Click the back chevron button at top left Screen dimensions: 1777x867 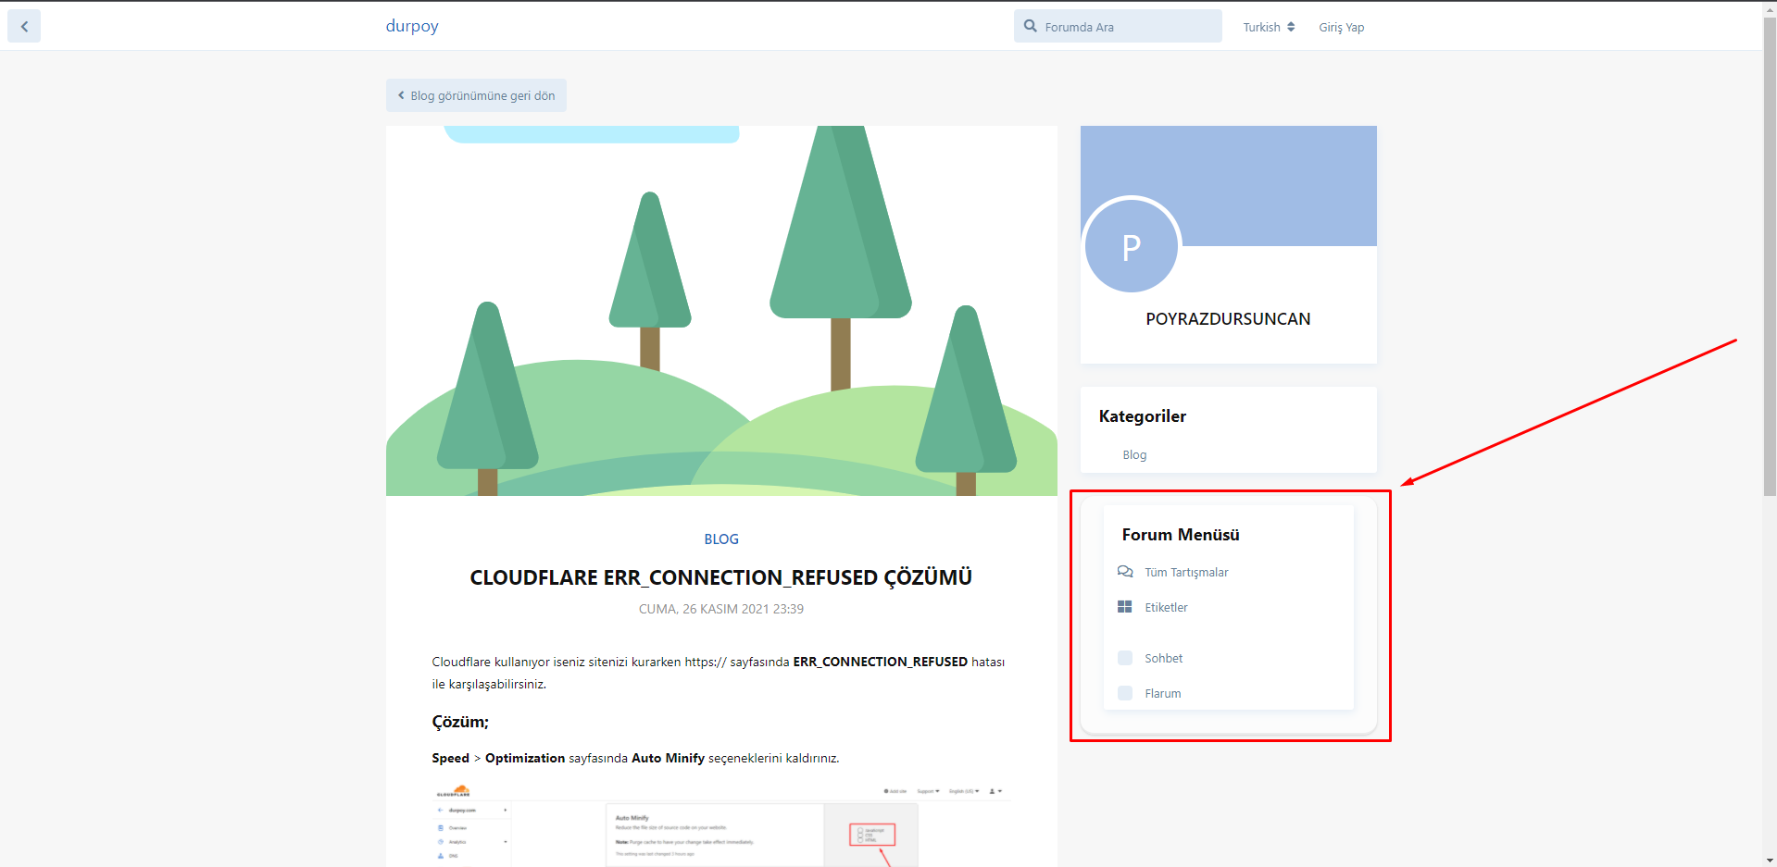coord(24,27)
